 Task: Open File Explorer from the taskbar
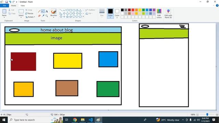[83, 120]
